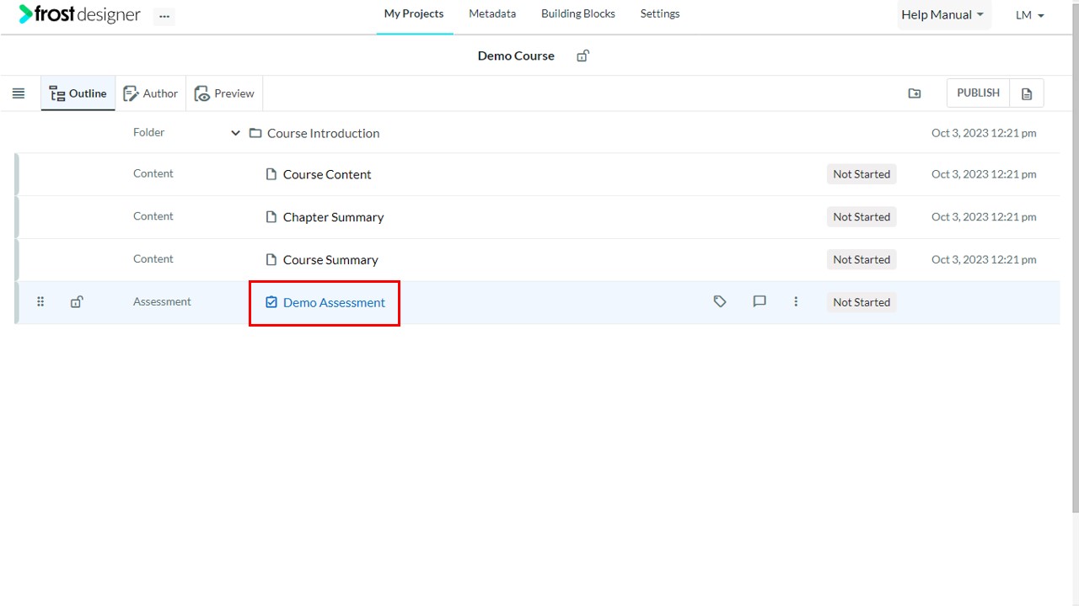Image resolution: width=1079 pixels, height=606 pixels.
Task: Click the drag handle on Demo Assessment row
Action: pyautogui.click(x=40, y=302)
